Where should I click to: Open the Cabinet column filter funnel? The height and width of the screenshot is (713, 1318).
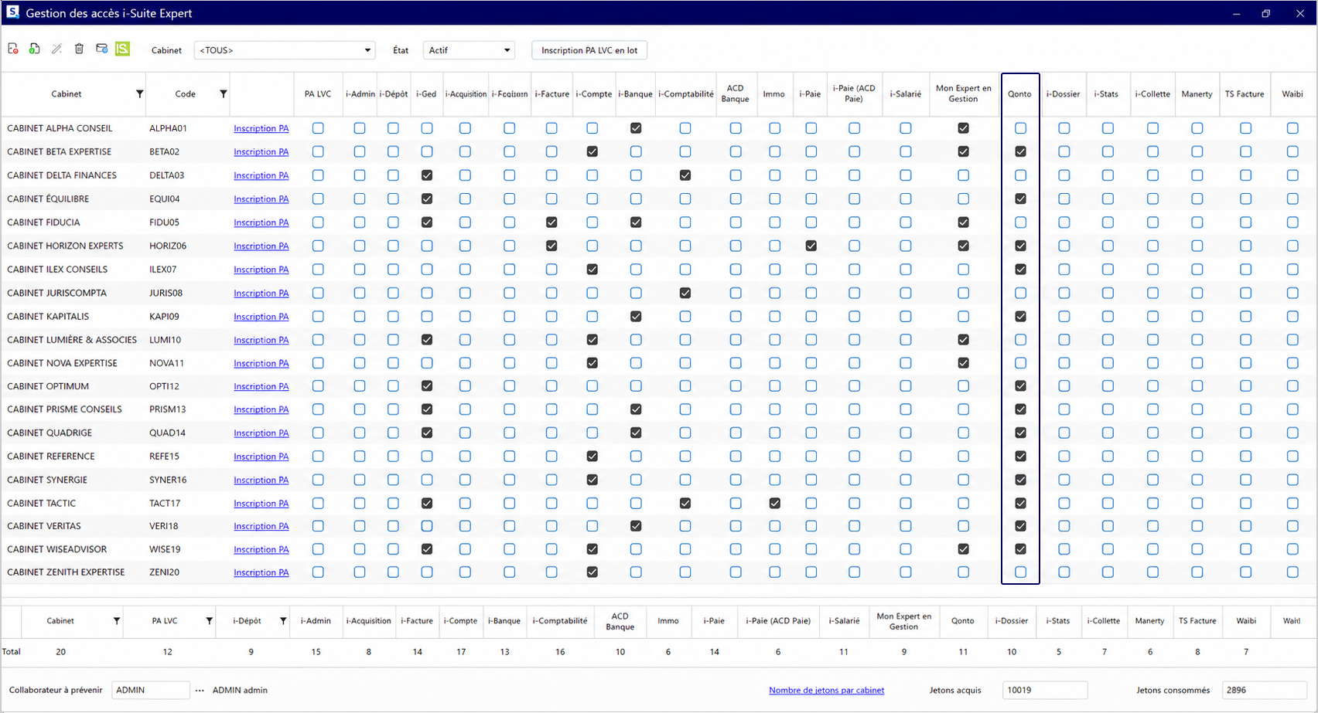139,94
